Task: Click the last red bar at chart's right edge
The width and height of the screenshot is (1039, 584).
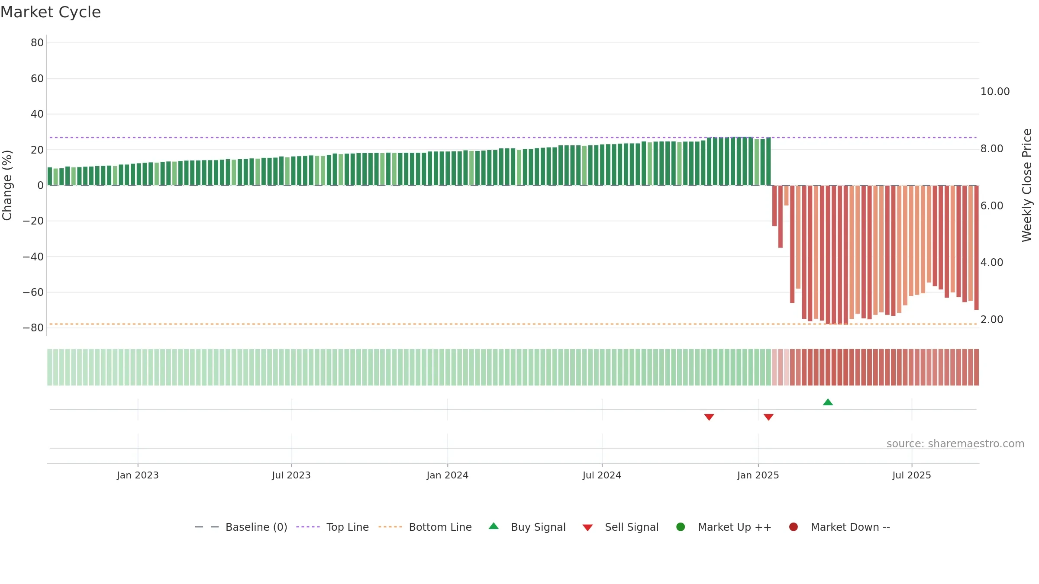Action: pos(976,247)
